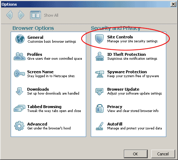Screen dimensions: 178x160
Task: Dismiss dialog with Cancel button
Action: pos(163,154)
